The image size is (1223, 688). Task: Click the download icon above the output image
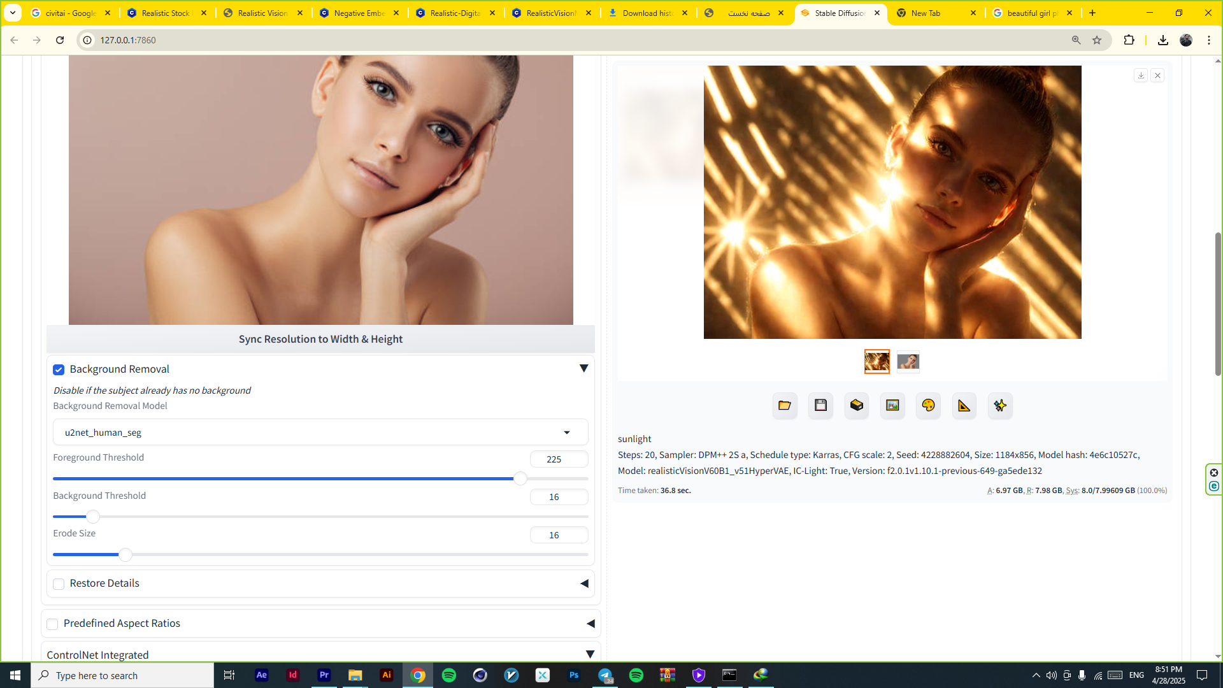coord(1141,76)
